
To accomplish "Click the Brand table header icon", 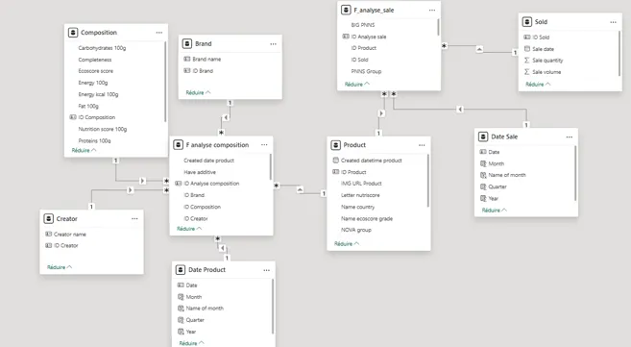I will pos(187,43).
